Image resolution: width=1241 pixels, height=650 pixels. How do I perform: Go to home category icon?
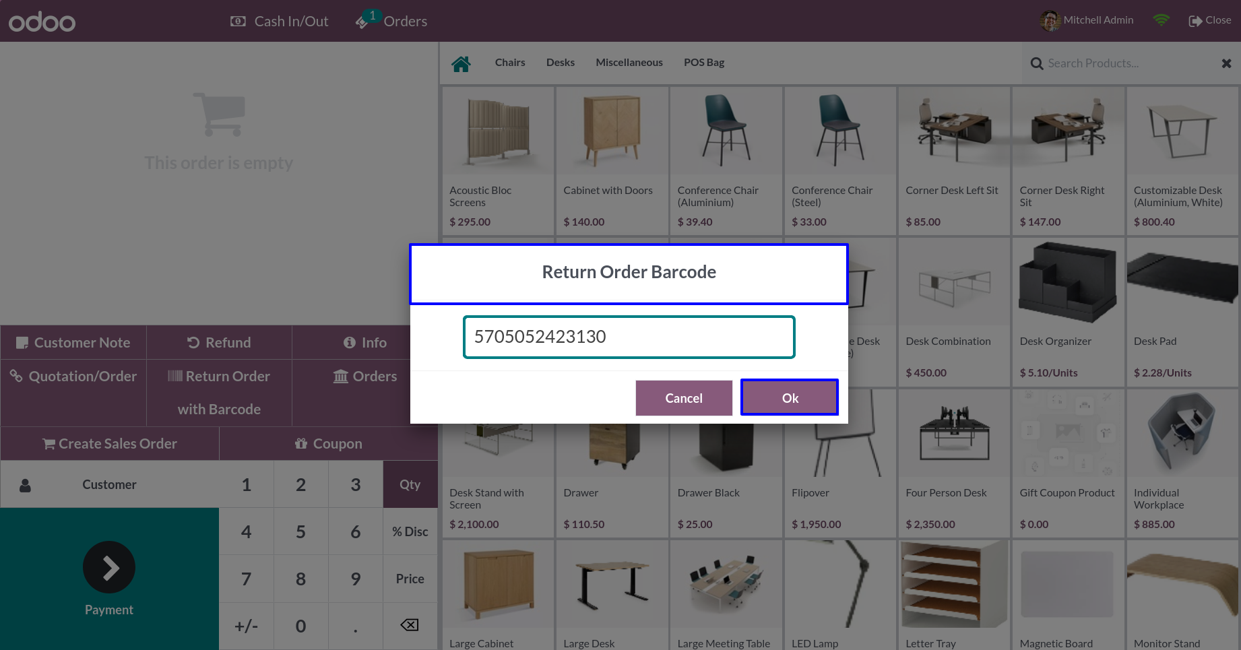[462, 63]
